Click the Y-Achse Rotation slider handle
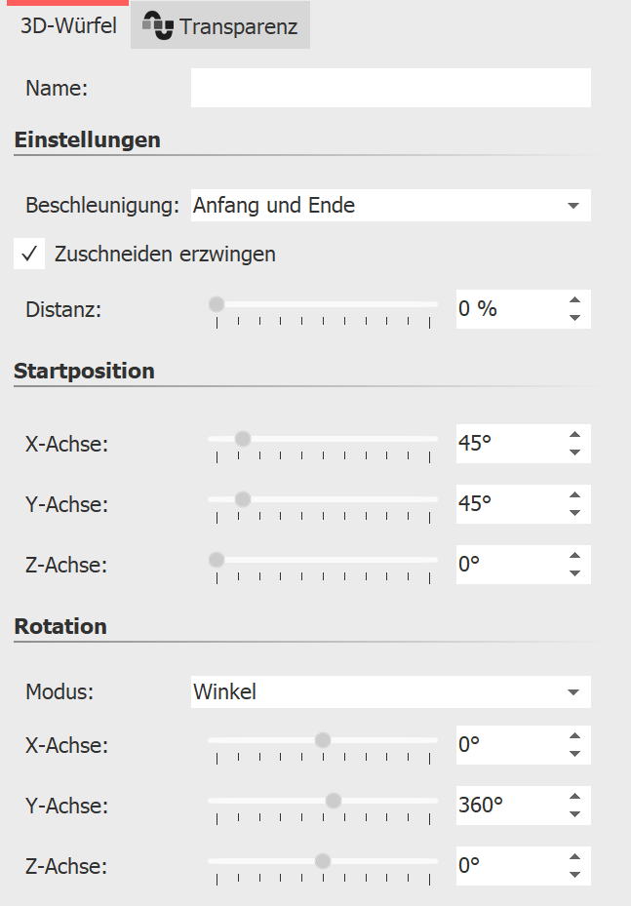The image size is (631, 906). 334,800
